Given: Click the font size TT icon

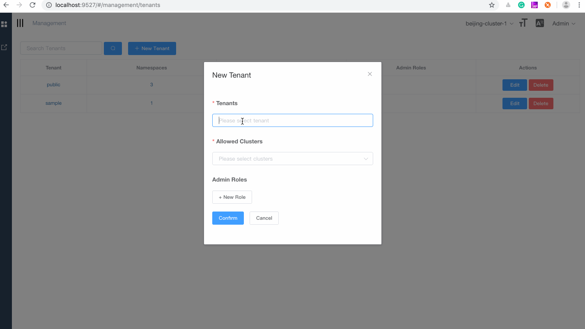Looking at the screenshot, I should (523, 23).
